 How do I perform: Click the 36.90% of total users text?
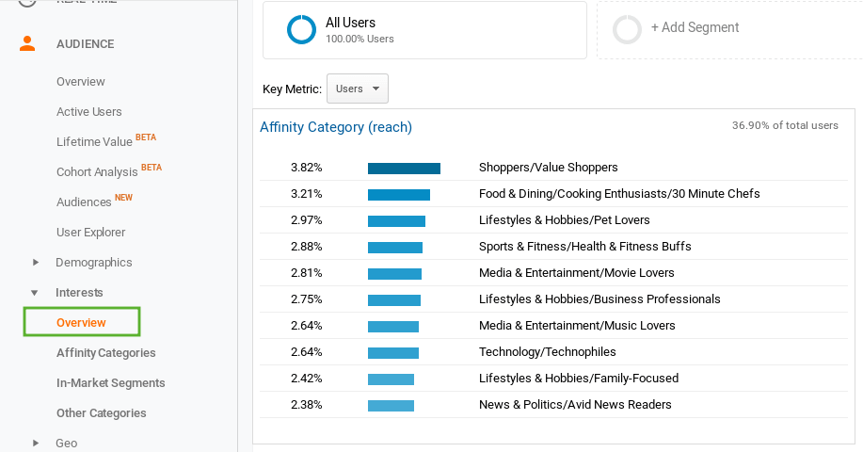[x=785, y=125]
